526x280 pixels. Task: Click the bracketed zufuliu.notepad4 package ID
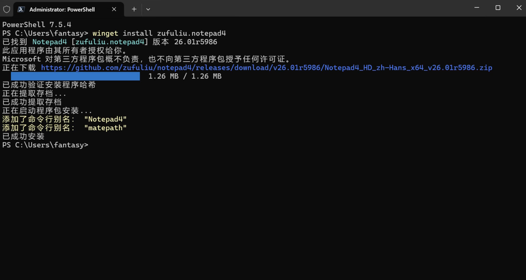[109, 42]
